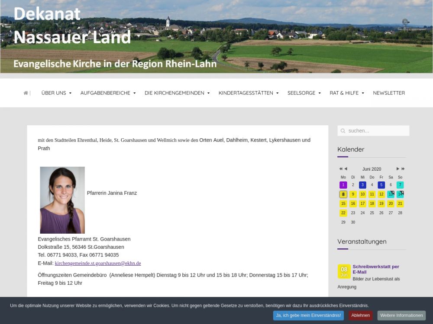Open Die Kirchengemeinden dropdown menu
This screenshot has width=433, height=324.
coord(177,93)
